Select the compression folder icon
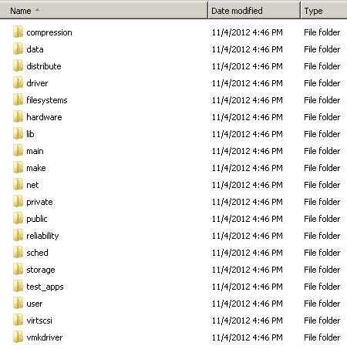Viewport: 347px width, 349px height. coord(18,32)
